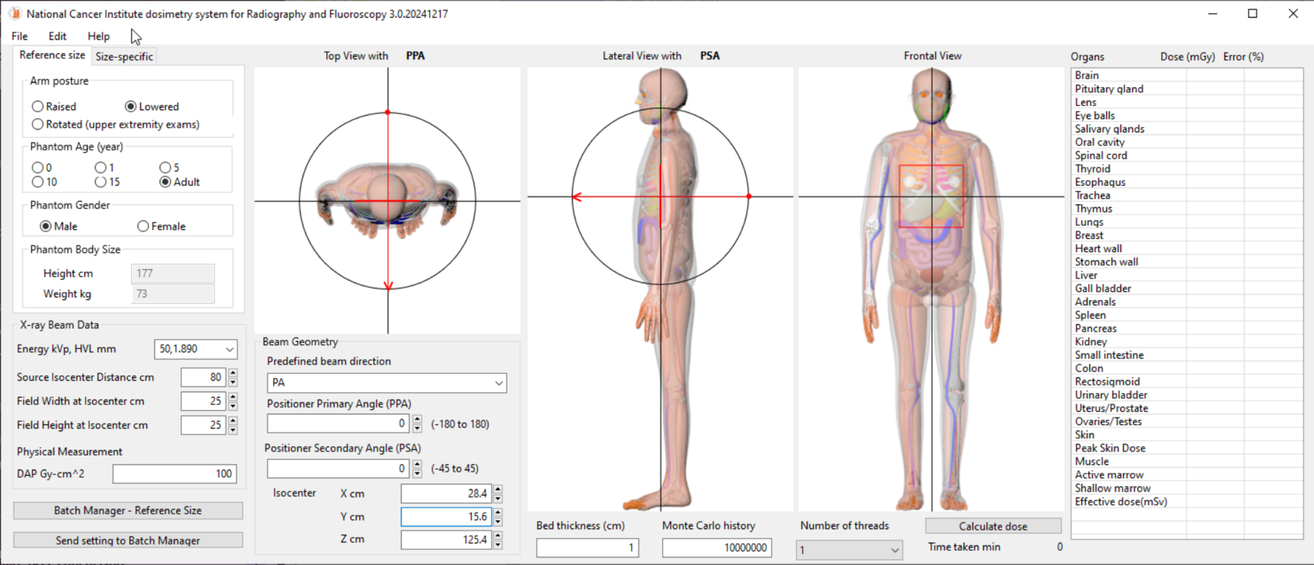Click the Field Height at Isocenter field
This screenshot has width=1314, height=565.
204,425
